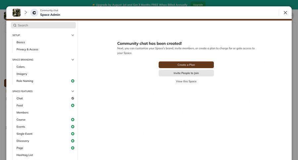Select Members in the sidebar
Viewport: 298px width, 160px height.
[x=23, y=113]
